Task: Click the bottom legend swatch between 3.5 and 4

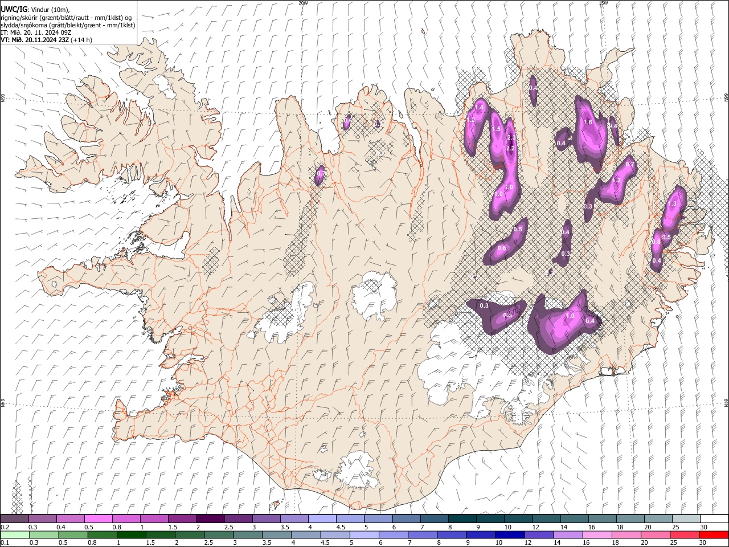Action: (x=277, y=534)
